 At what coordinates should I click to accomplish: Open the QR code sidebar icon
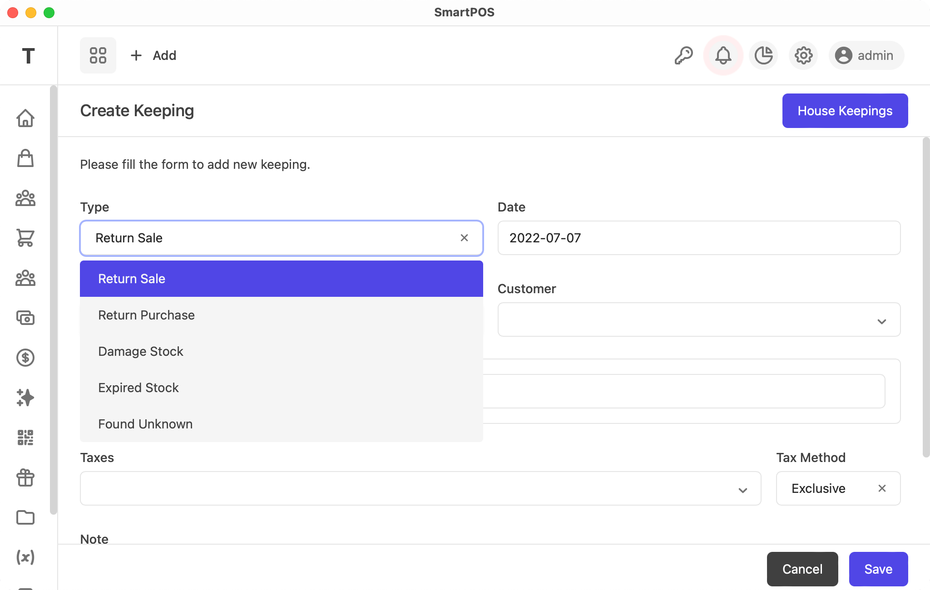25,438
